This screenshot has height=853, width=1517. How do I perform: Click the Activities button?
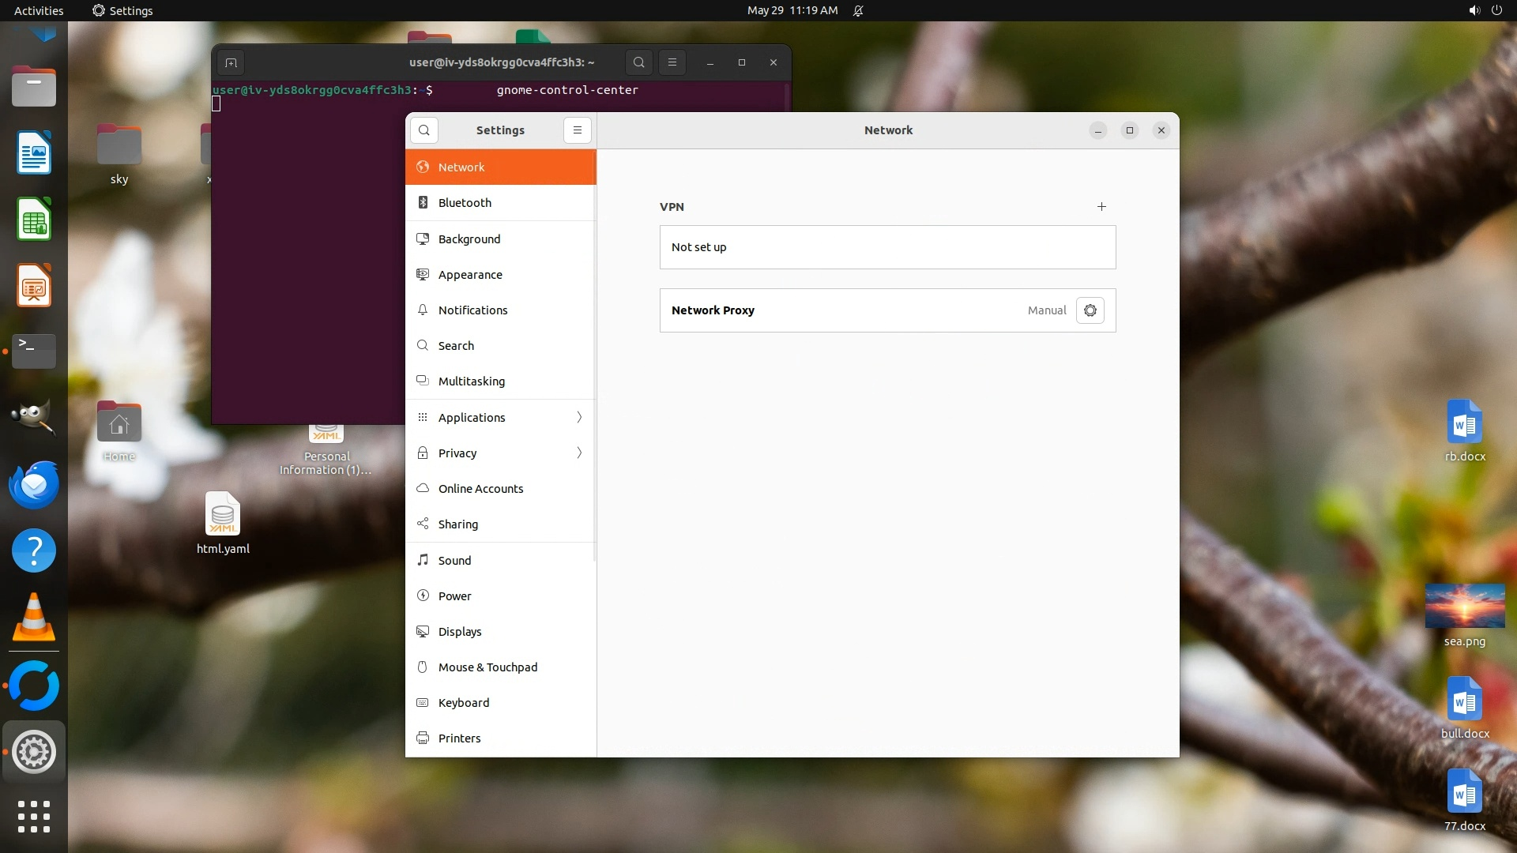point(39,10)
